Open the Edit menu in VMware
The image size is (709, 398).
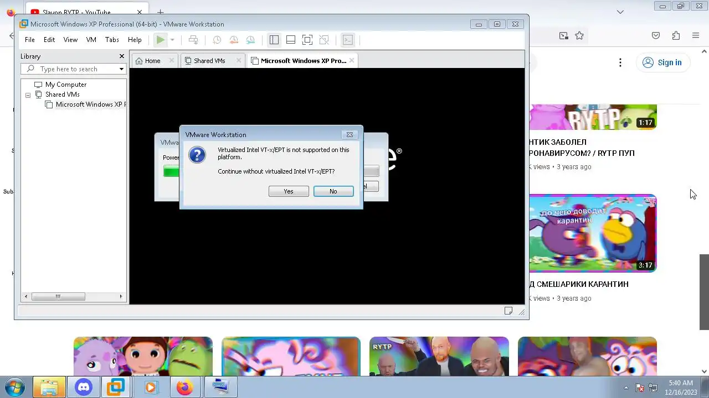[x=49, y=40]
